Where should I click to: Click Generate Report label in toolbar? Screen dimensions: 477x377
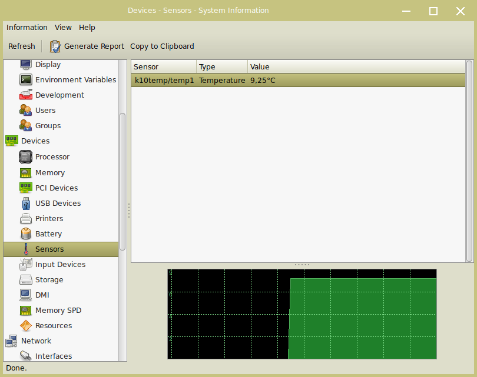click(x=94, y=46)
